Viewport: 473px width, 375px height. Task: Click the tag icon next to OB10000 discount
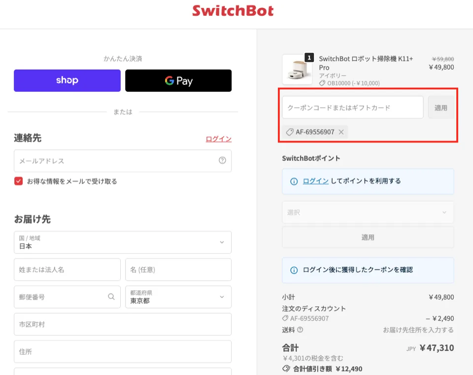(x=322, y=83)
